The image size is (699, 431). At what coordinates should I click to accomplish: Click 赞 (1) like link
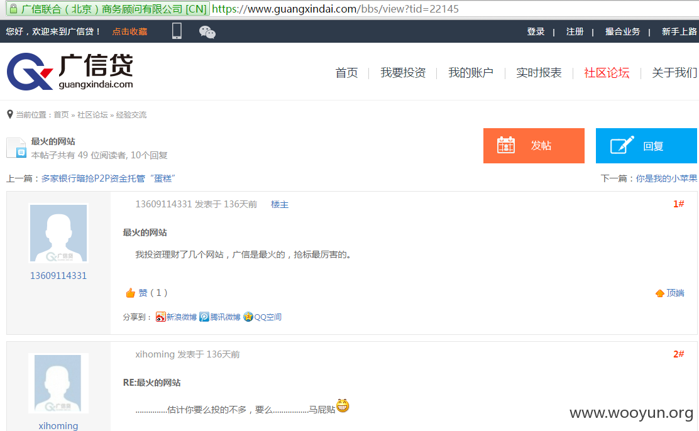(x=153, y=293)
